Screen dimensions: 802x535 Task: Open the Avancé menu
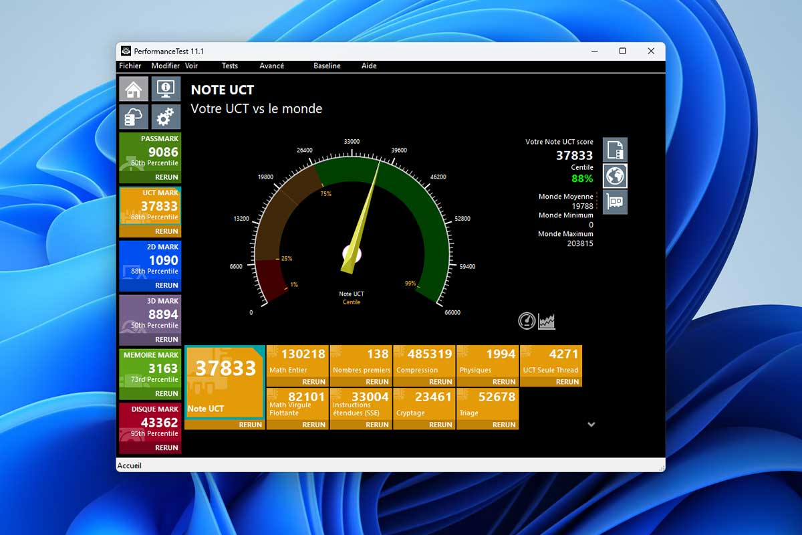coord(271,66)
